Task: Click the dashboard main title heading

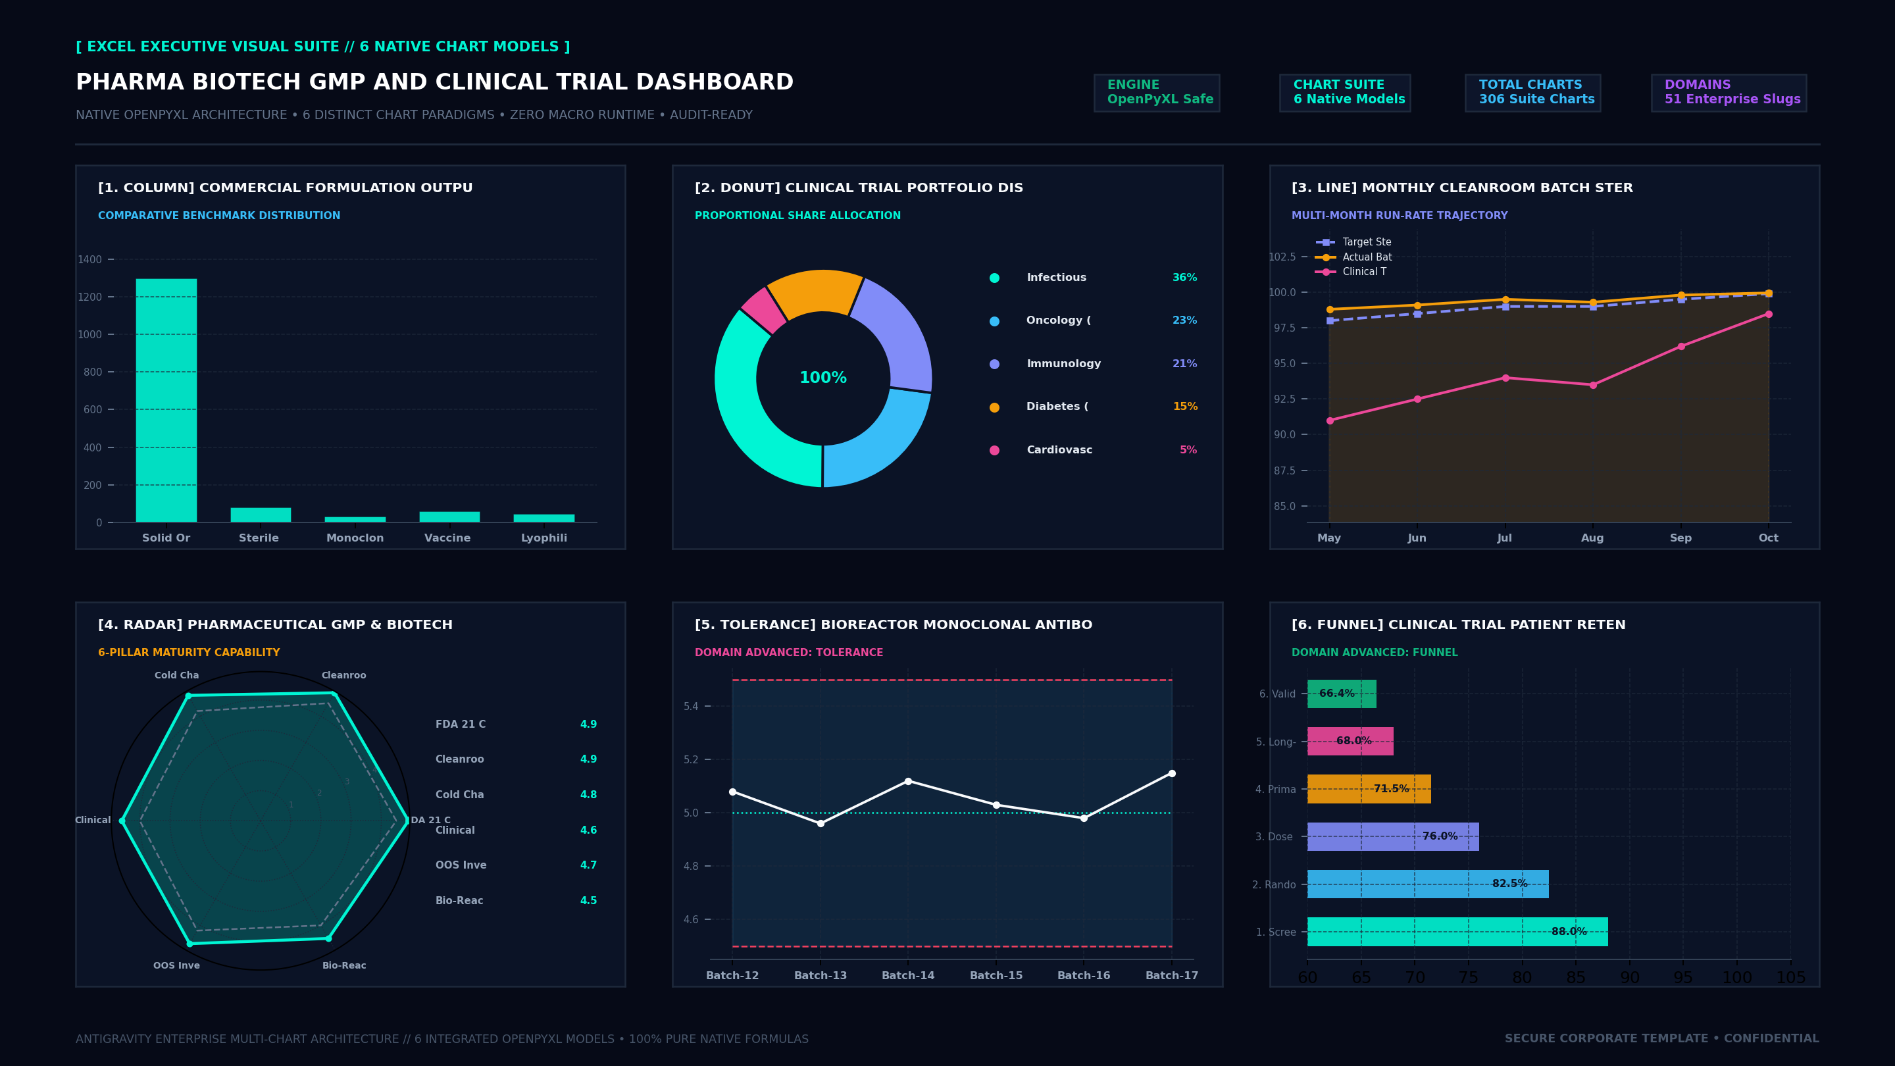Action: [435, 82]
